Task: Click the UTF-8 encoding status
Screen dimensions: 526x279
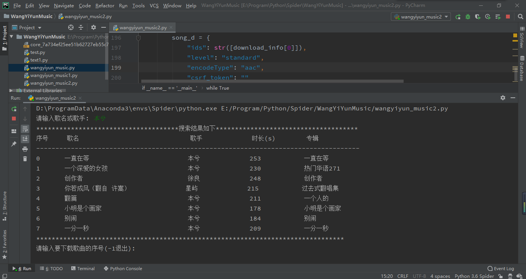Action: (x=419, y=276)
